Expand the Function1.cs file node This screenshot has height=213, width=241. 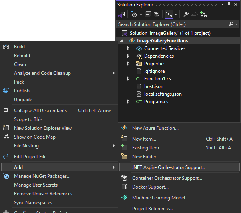128,79
